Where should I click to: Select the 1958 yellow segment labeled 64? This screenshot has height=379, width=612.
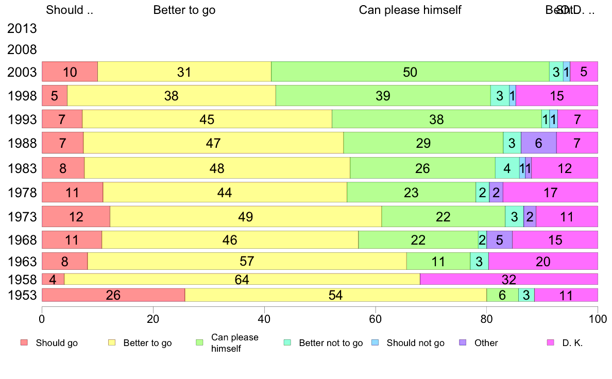click(242, 279)
